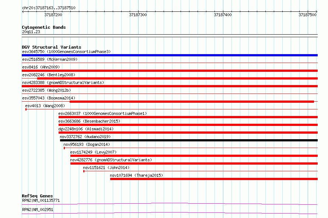The width and height of the screenshot is (328, 218).
Task: Open the nsv956193 (Dogan2014) label
Action: [87, 144]
